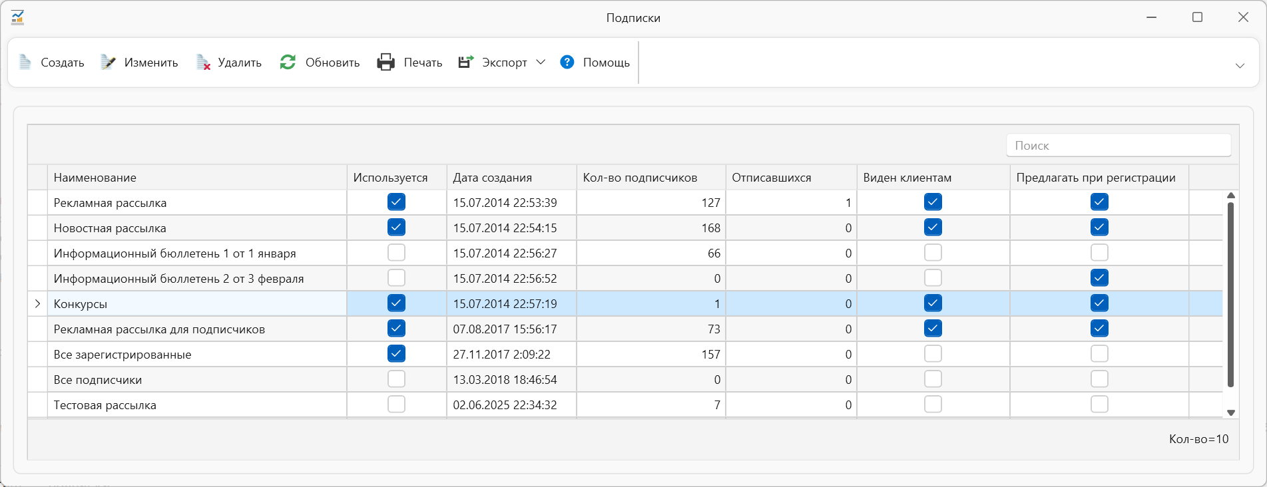Click the scrollbar up arrow
This screenshot has width=1267, height=487.
1231,196
